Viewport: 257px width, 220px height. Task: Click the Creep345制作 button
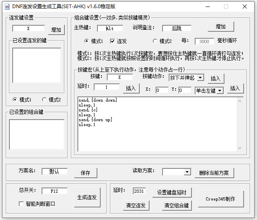(x=221, y=199)
